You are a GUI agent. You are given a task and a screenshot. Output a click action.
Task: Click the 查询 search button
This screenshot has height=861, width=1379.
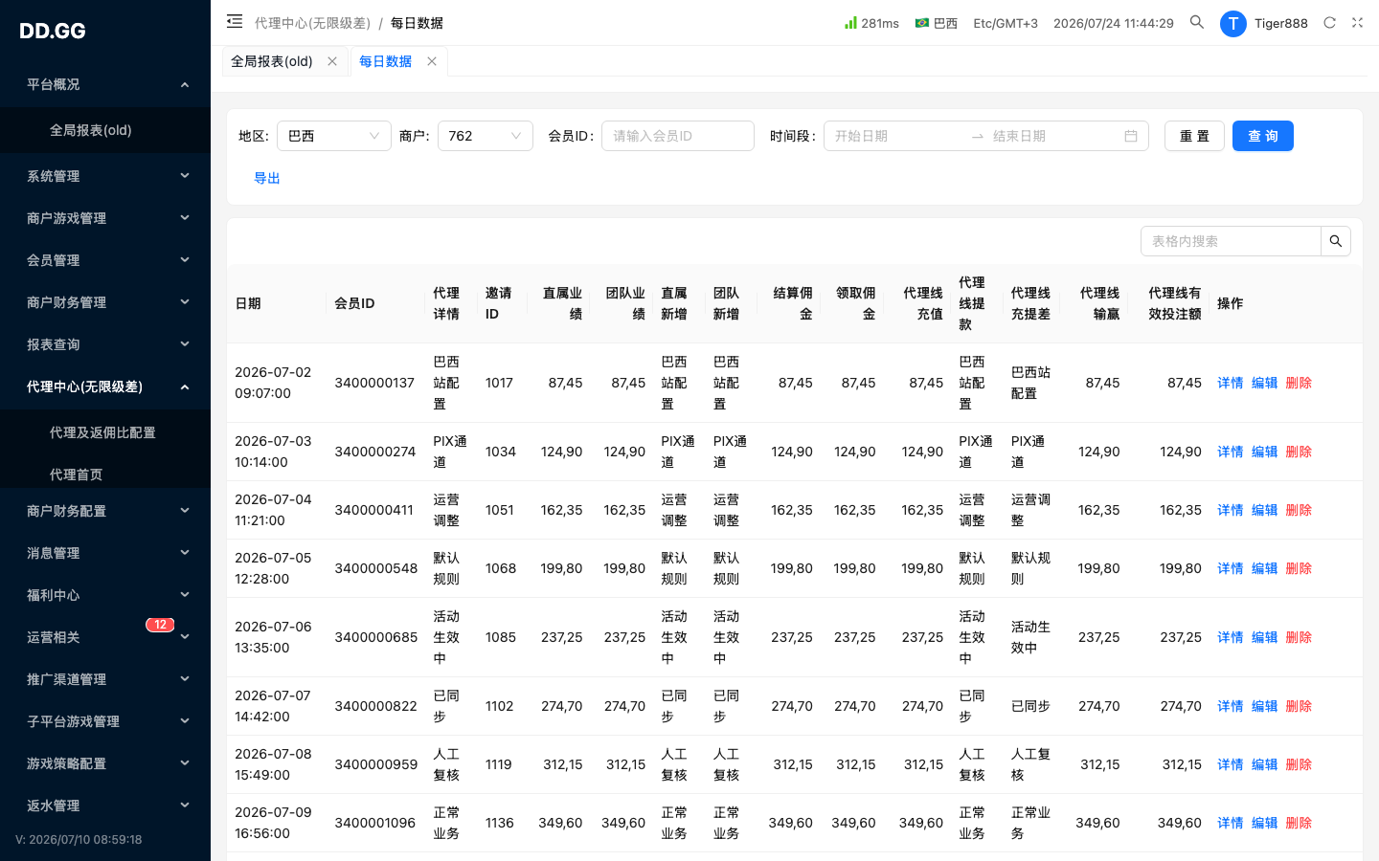tap(1263, 136)
